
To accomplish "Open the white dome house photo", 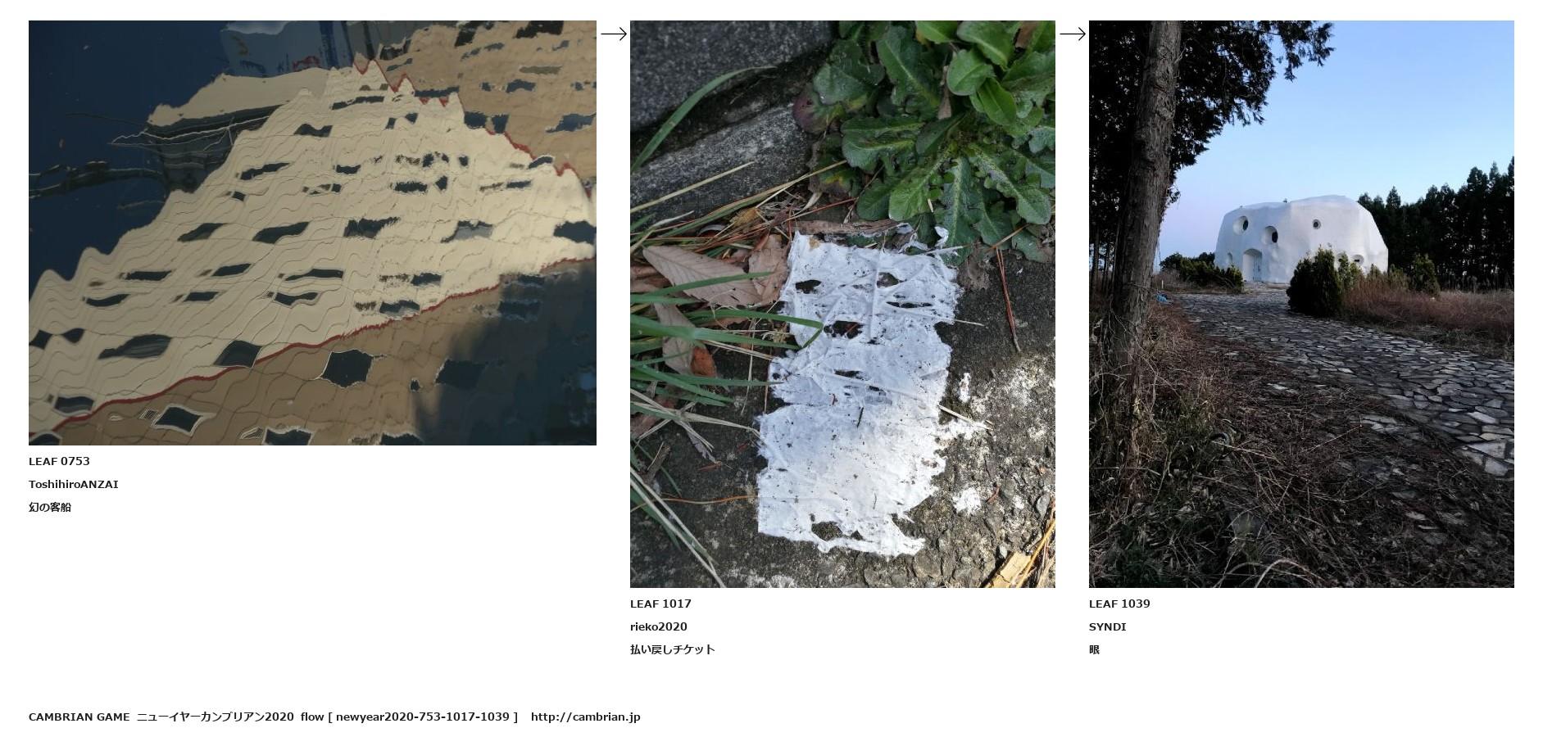I will (1301, 304).
